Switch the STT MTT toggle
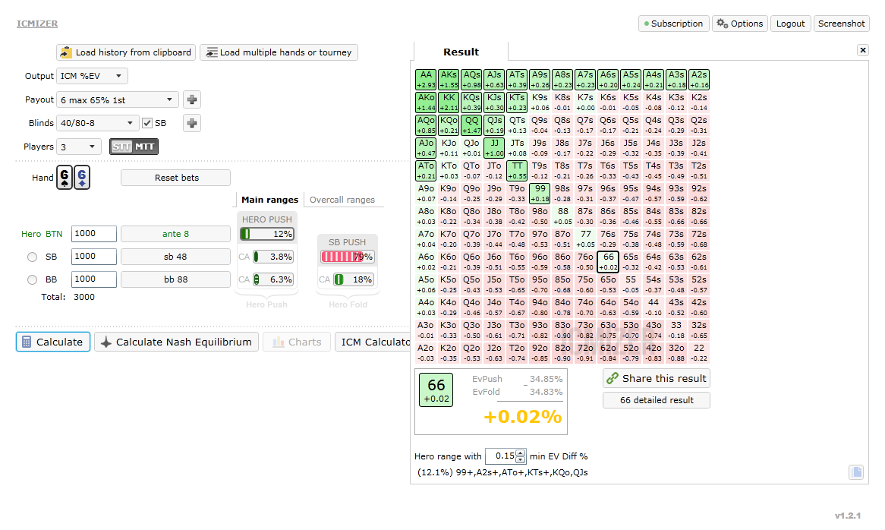The height and width of the screenshot is (530, 885). [x=134, y=147]
